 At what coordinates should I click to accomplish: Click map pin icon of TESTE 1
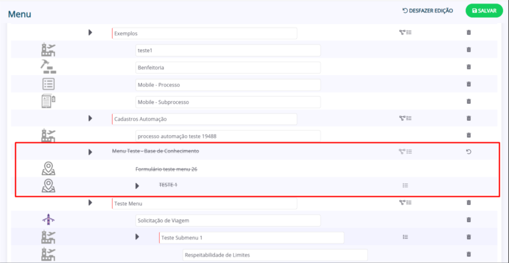[48, 186]
